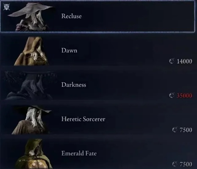Choose the Heretic Sorcerer entry label
Image resolution: width=197 pixels, height=169 pixels.
click(83, 119)
